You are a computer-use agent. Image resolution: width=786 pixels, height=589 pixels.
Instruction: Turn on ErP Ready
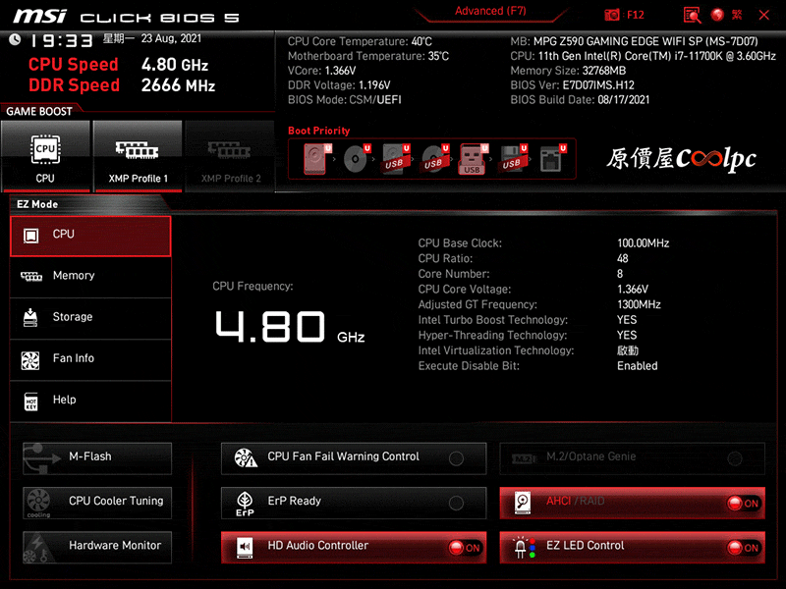click(x=456, y=503)
